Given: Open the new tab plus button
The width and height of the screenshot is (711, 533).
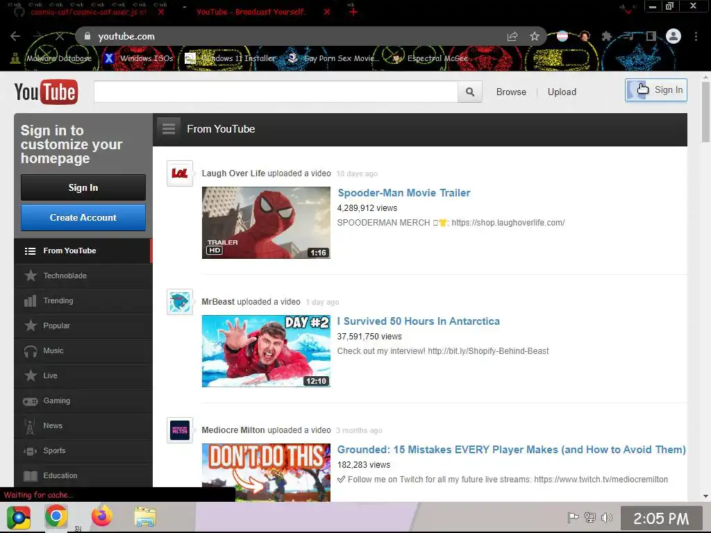Looking at the screenshot, I should click(x=353, y=12).
